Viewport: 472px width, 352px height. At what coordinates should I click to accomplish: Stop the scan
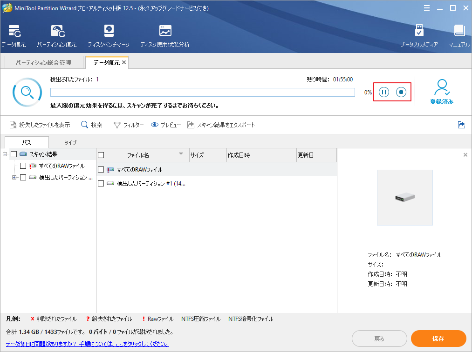(401, 92)
